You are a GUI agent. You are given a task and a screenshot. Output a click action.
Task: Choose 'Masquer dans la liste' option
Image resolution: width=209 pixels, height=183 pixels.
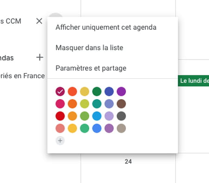click(89, 47)
